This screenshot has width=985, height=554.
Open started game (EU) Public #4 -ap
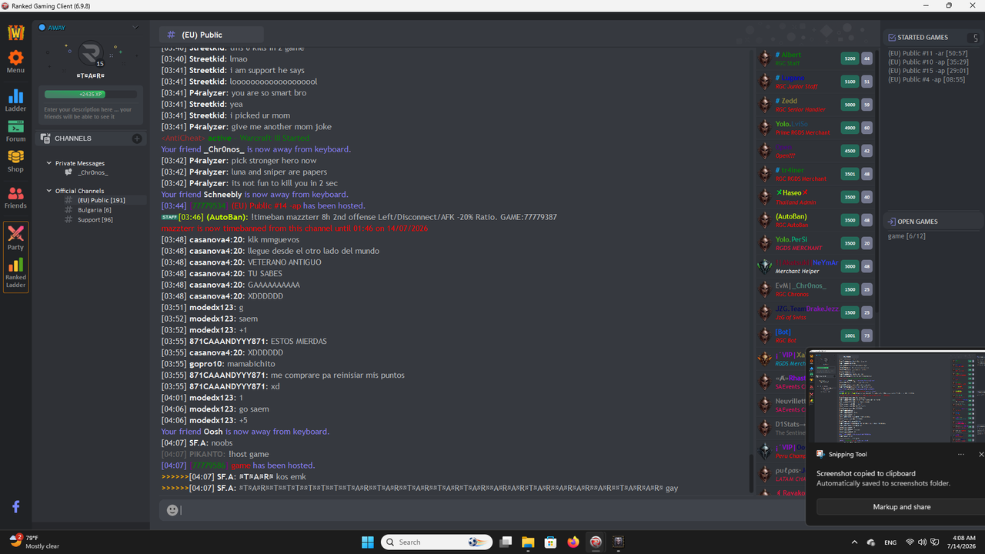click(926, 79)
